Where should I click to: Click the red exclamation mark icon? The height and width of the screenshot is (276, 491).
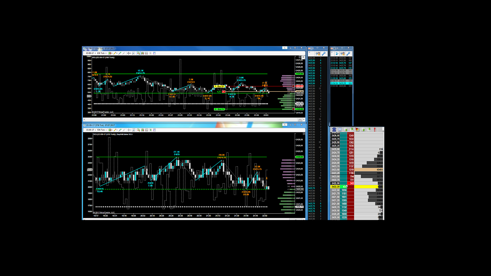pos(375,130)
